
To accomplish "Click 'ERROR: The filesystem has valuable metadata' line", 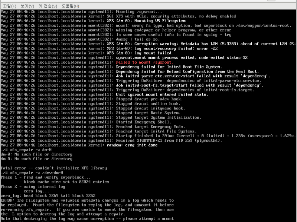I will (87, 200).
